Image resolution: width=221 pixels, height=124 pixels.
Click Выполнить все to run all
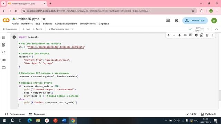point(59,29)
